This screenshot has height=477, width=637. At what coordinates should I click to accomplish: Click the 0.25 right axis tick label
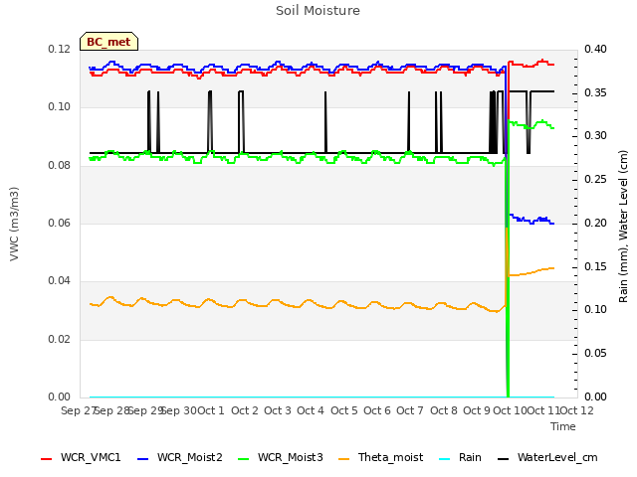[595, 179]
